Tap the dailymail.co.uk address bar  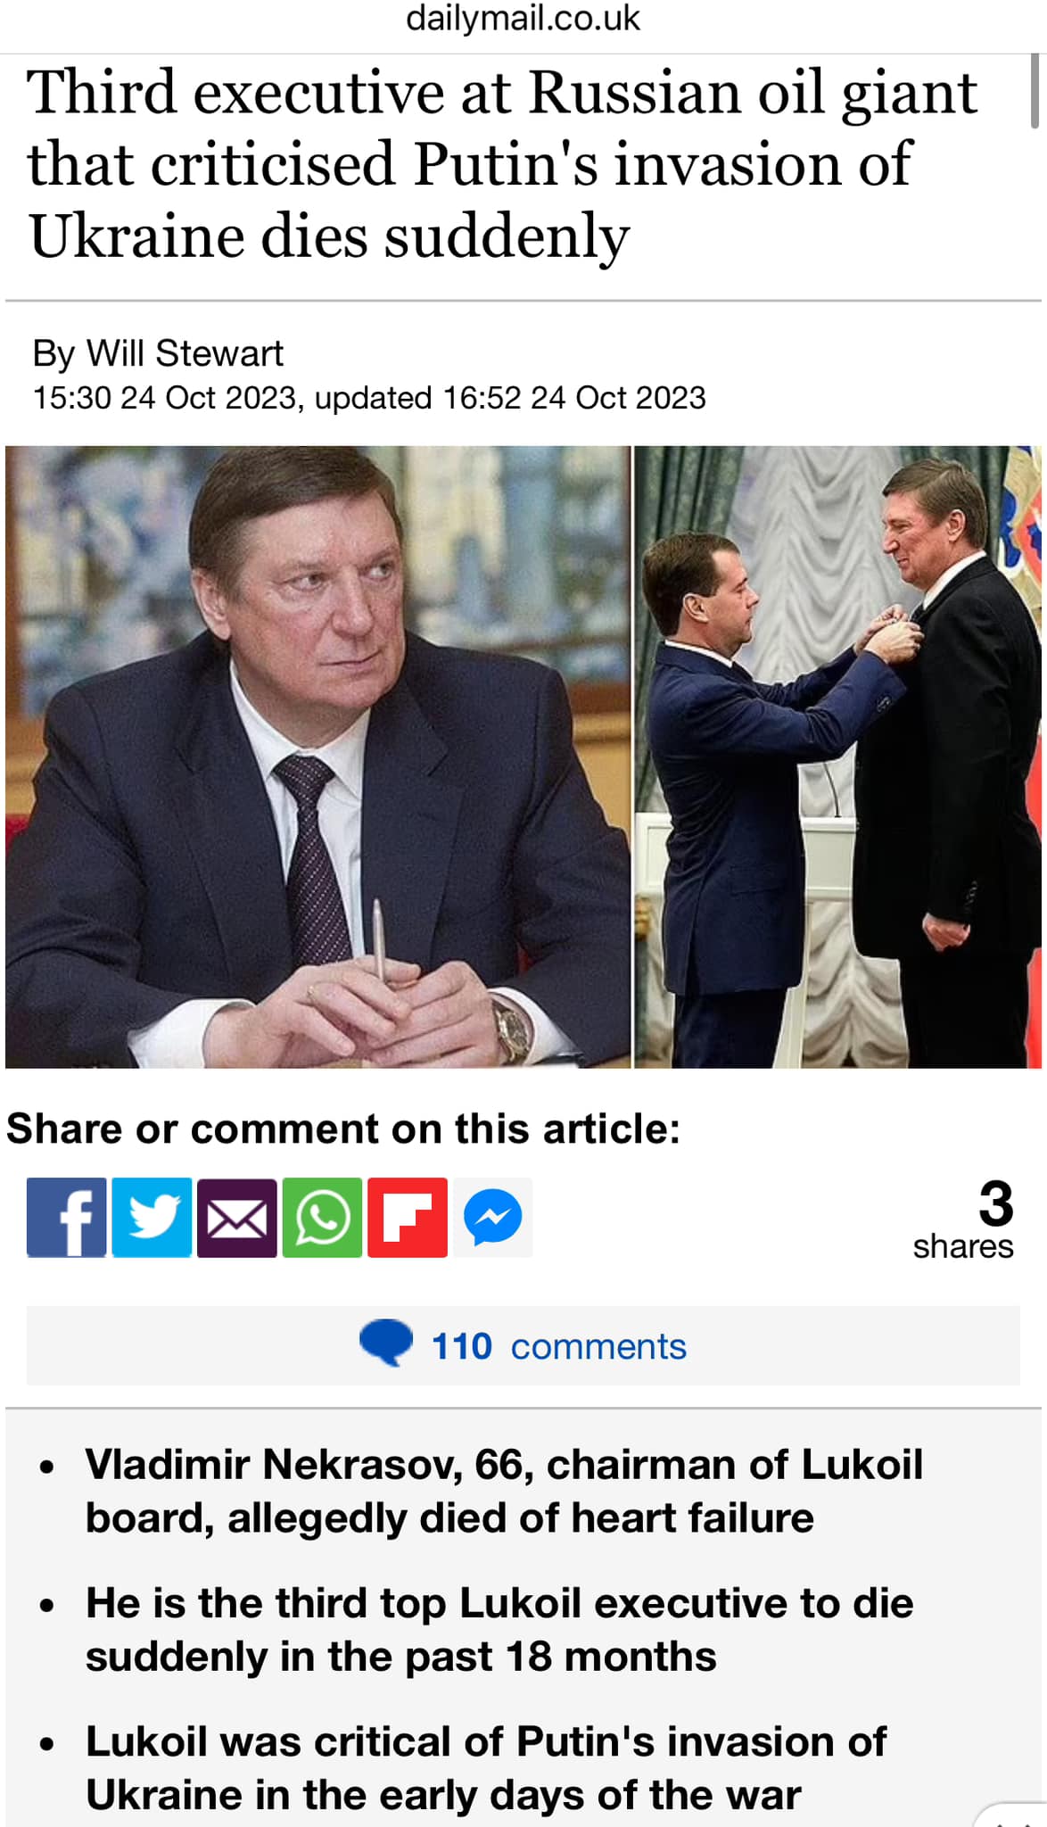(x=523, y=19)
